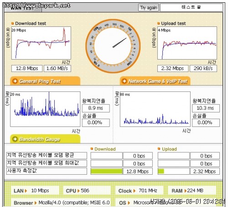This screenshot has height=207, width=228.
Task: Click the green download bar for 사용자 측정값
Action: click(x=106, y=172)
